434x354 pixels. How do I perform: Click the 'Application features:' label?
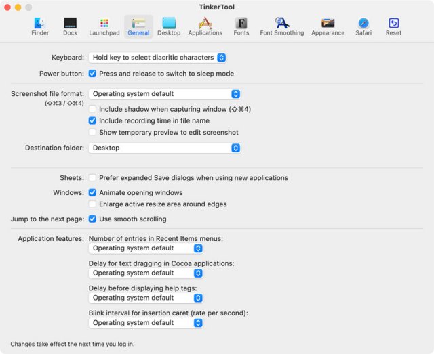click(x=51, y=238)
